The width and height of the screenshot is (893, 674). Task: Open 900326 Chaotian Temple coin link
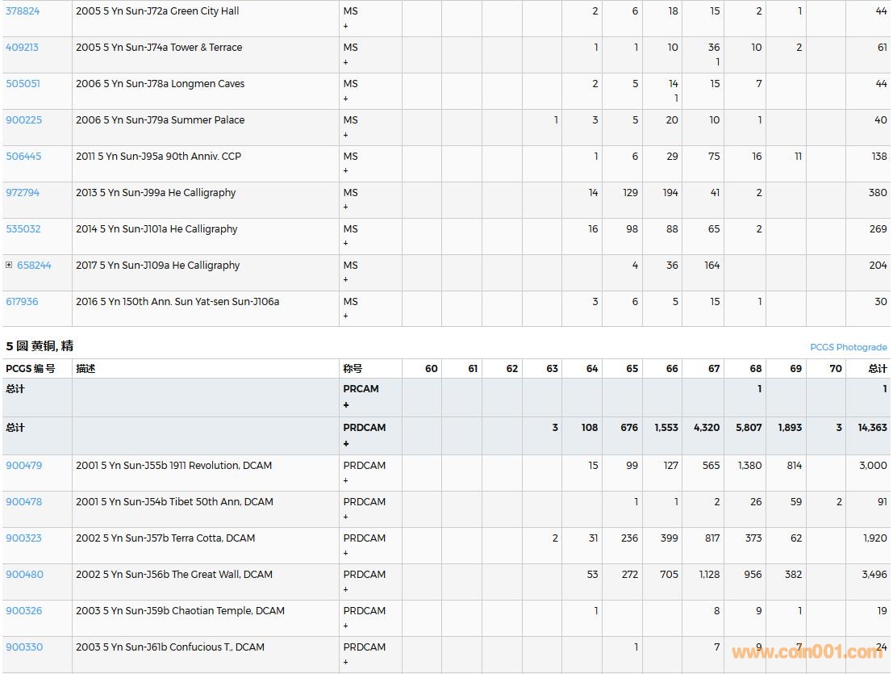(23, 611)
